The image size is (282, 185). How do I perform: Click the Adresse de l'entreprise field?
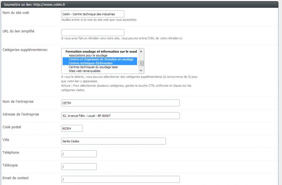(x=120, y=116)
